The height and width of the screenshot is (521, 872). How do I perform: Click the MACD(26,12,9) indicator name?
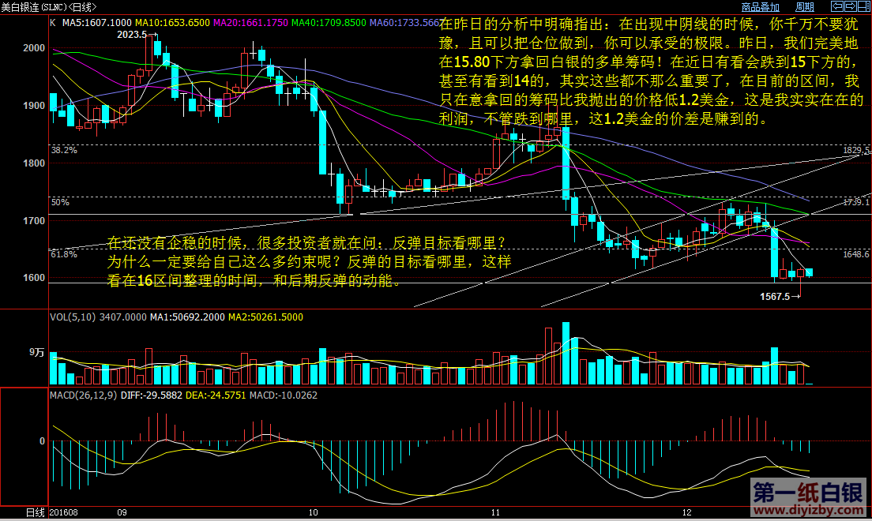pyautogui.click(x=84, y=395)
